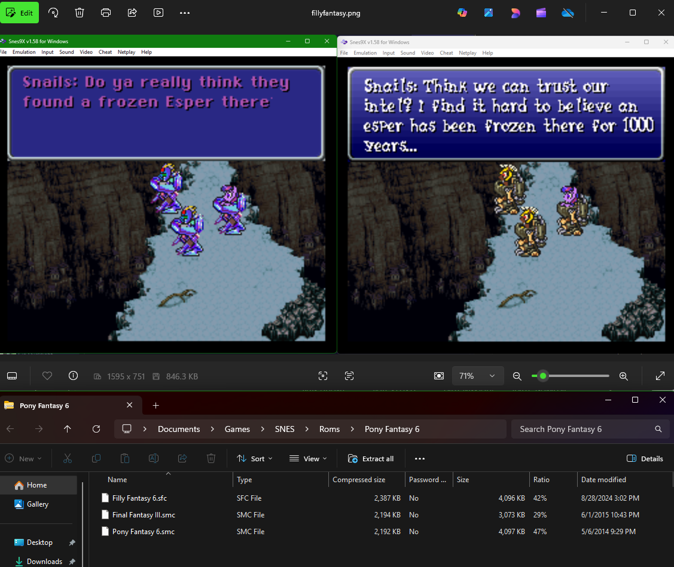The width and height of the screenshot is (674, 567).
Task: Open the Clipchamp icon in Photos title bar
Action: 541,13
